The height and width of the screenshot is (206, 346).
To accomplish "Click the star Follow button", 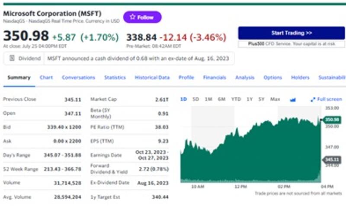I will [x=142, y=17].
